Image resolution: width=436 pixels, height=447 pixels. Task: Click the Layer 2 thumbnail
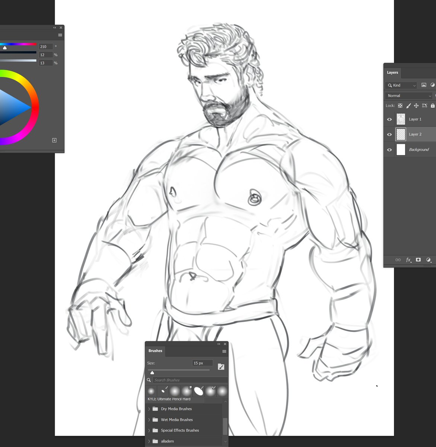pos(401,134)
